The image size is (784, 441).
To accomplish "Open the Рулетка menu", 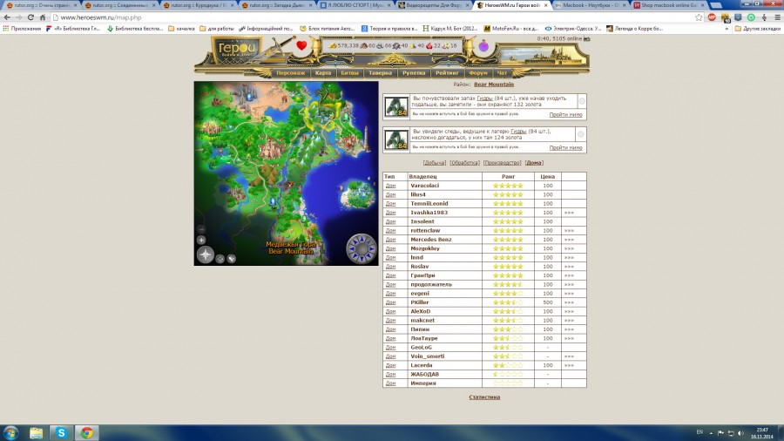I will (x=414, y=73).
